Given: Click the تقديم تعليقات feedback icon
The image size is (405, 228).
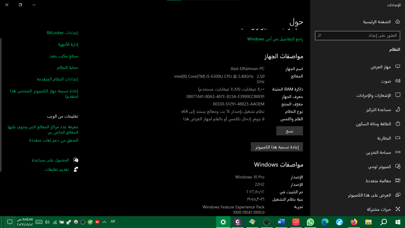Looking at the screenshot, I should [x=76, y=169].
